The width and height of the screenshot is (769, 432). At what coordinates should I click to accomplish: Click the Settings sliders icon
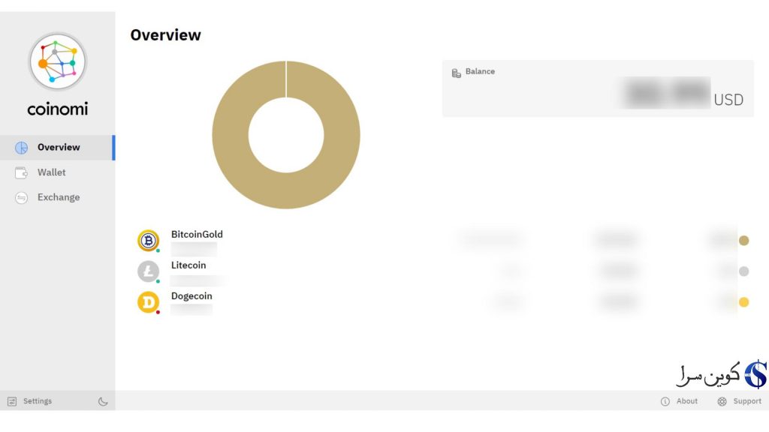pyautogui.click(x=12, y=401)
